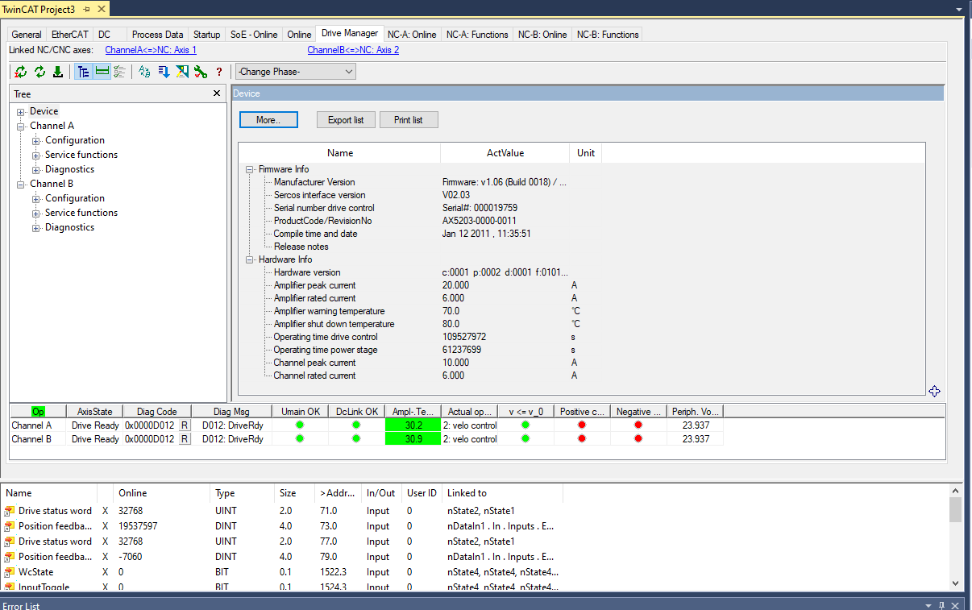Close the Tree panel with X
The width and height of the screenshot is (972, 610).
(x=216, y=94)
